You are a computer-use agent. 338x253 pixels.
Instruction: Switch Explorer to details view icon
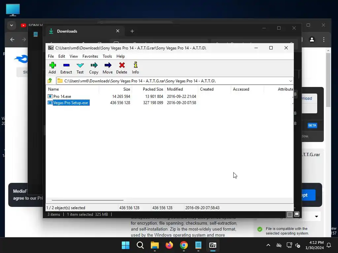pyautogui.click(x=289, y=214)
